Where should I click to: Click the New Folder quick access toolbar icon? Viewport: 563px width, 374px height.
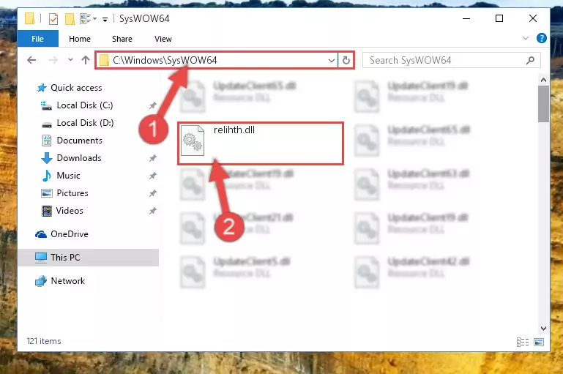70,19
